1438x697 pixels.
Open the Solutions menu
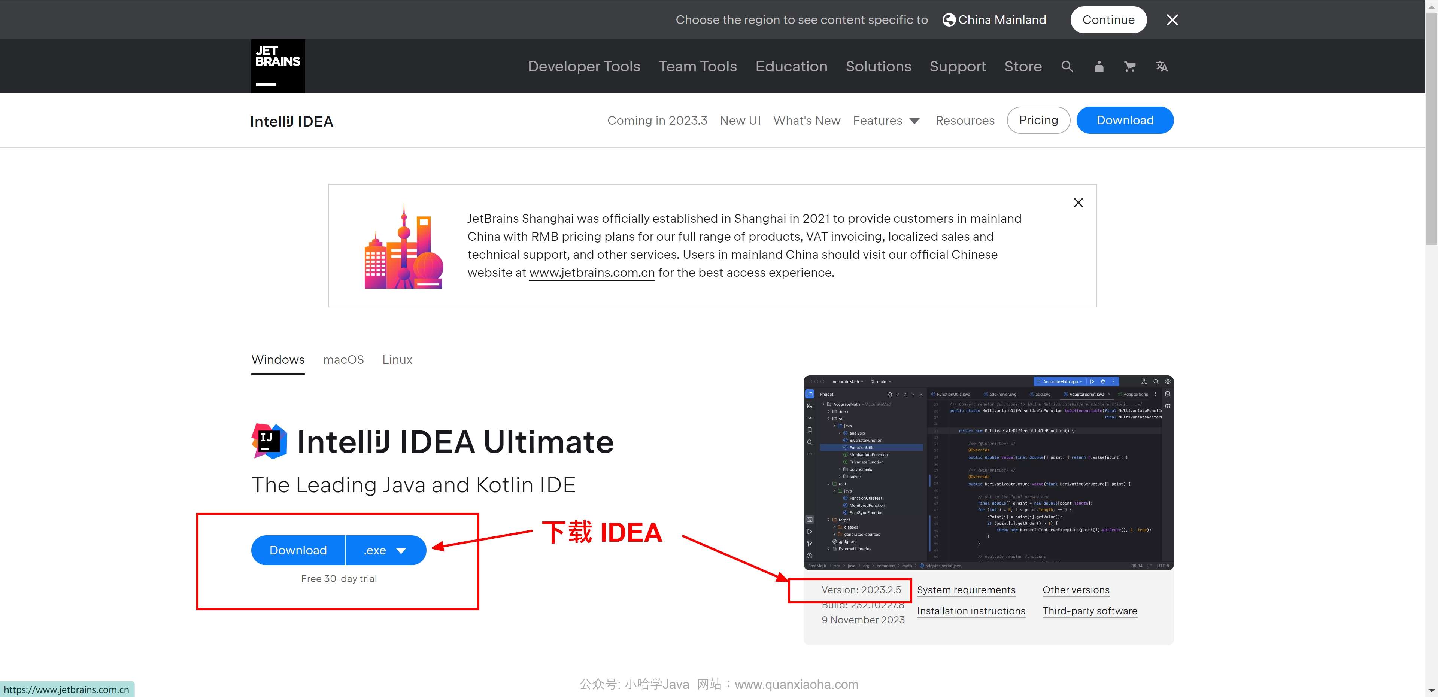[878, 66]
